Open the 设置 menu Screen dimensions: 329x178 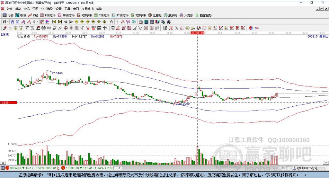pyautogui.click(x=58, y=9)
